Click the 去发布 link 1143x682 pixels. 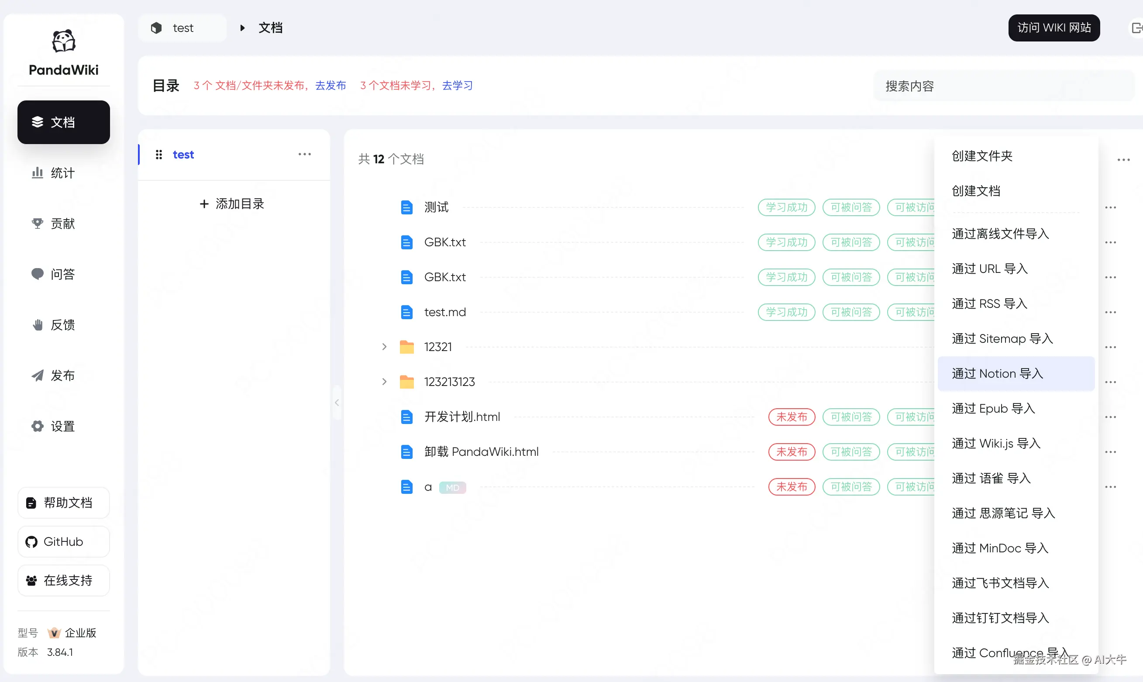tap(331, 86)
